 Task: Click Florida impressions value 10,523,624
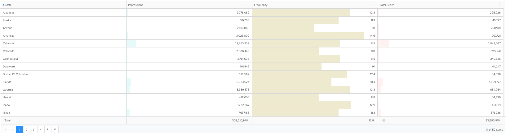coord(242,82)
